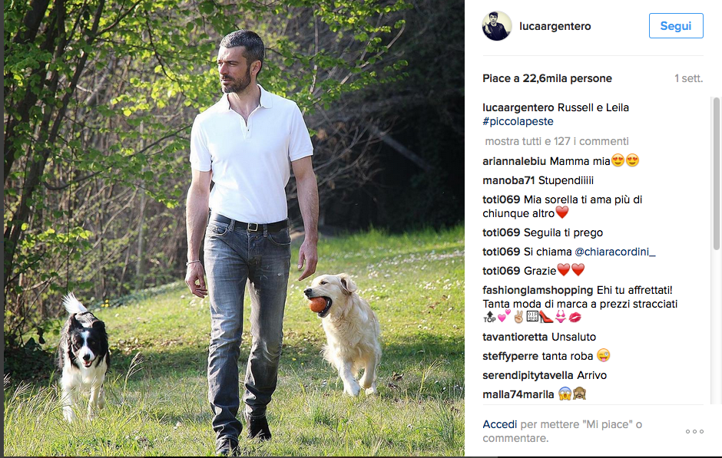Open lucaargentero username in caption
Image resolution: width=722 pixels, height=458 pixels.
point(518,107)
